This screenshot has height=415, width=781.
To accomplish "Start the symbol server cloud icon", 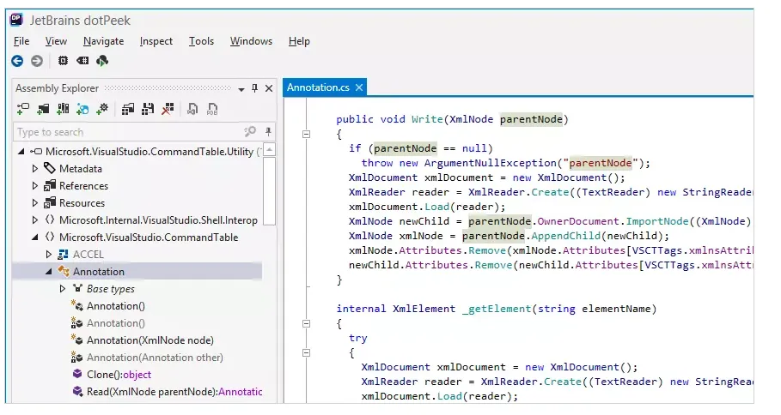I will 102,61.
